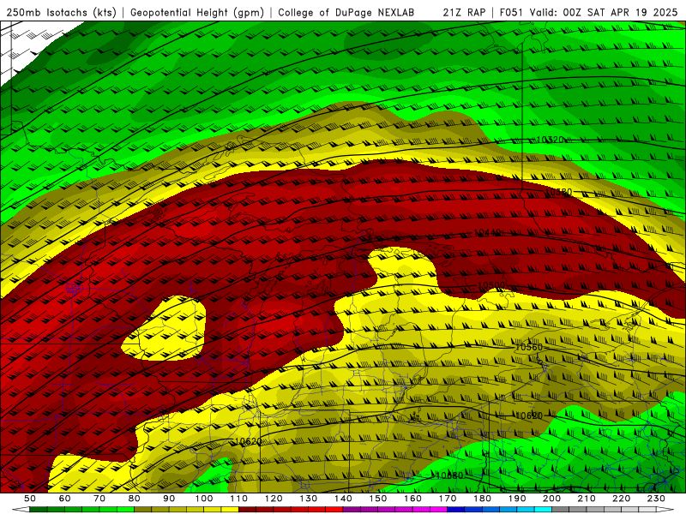This screenshot has height=514, width=686.
Task: Click the 70 value on the color scale
Action: (x=99, y=499)
